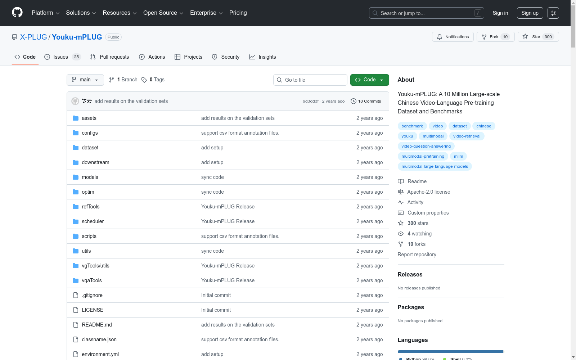Click the LICENSE file icon
The height and width of the screenshot is (360, 576).
[76, 310]
